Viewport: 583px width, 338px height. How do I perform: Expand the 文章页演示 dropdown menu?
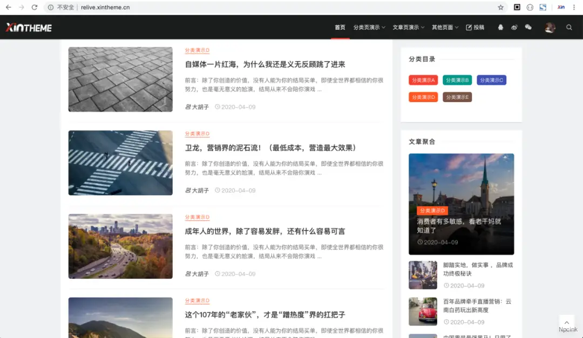(x=408, y=27)
